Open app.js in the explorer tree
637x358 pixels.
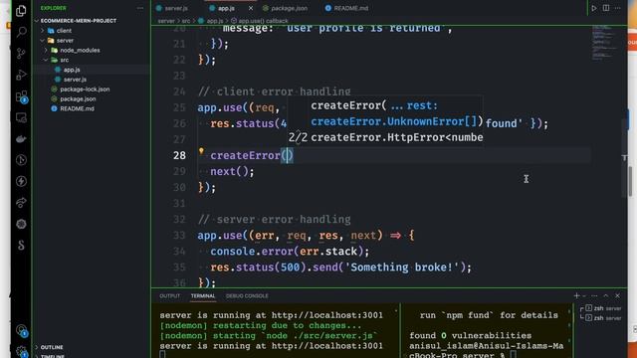click(x=72, y=70)
